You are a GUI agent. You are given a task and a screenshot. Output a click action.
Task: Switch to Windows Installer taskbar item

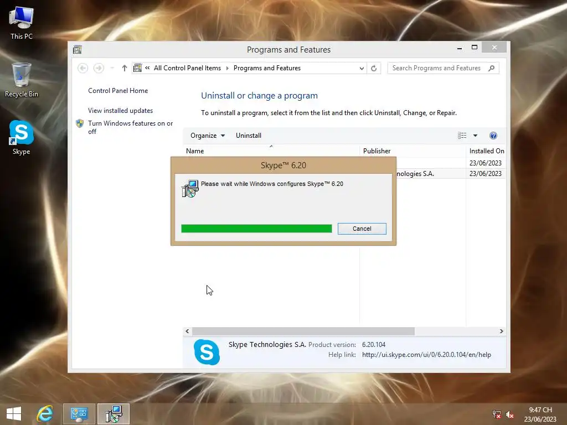[114, 414]
